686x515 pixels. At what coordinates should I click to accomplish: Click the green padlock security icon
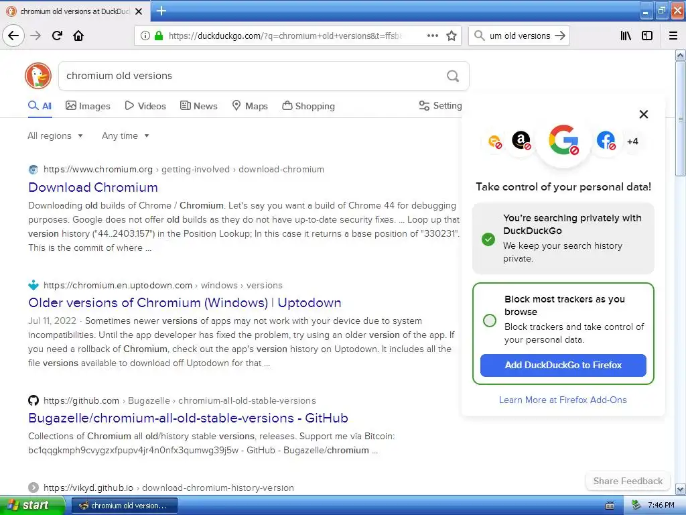159,36
